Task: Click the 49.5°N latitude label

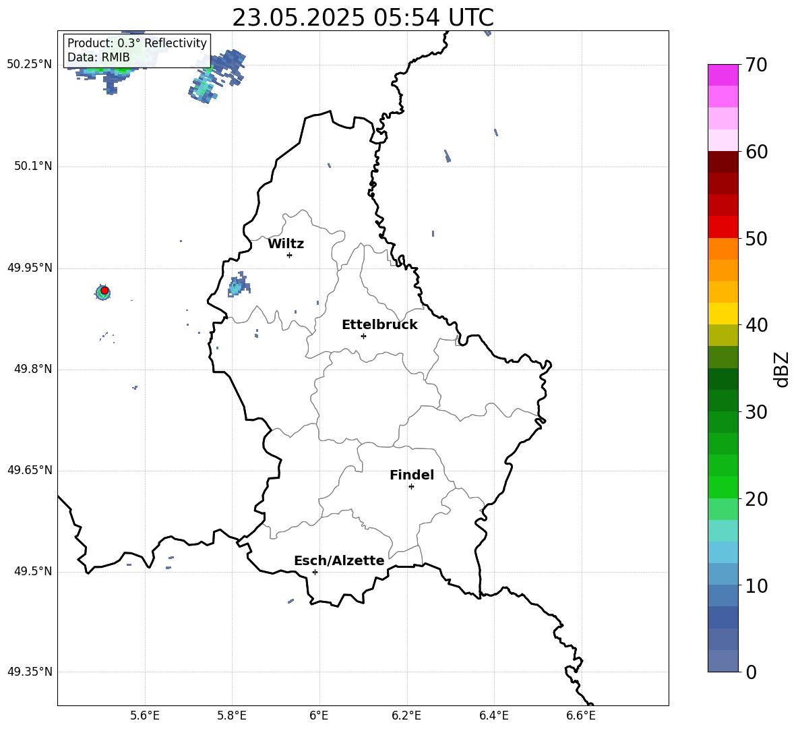Action: click(x=33, y=571)
